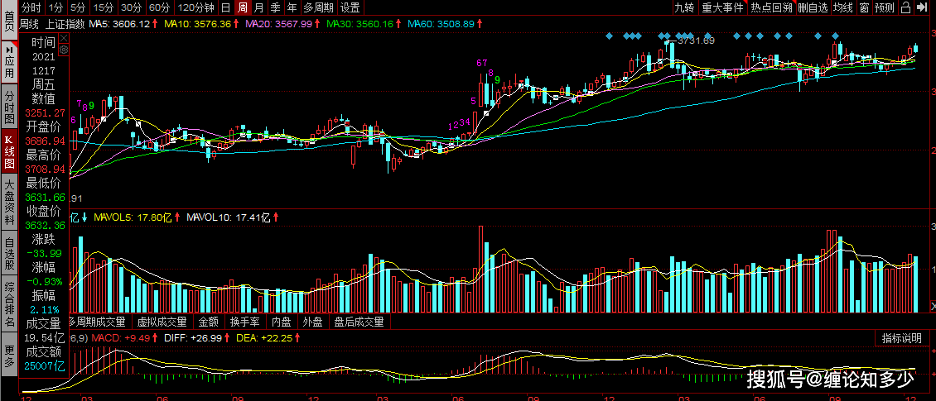Select the 日 daily K-line period

tap(224, 7)
